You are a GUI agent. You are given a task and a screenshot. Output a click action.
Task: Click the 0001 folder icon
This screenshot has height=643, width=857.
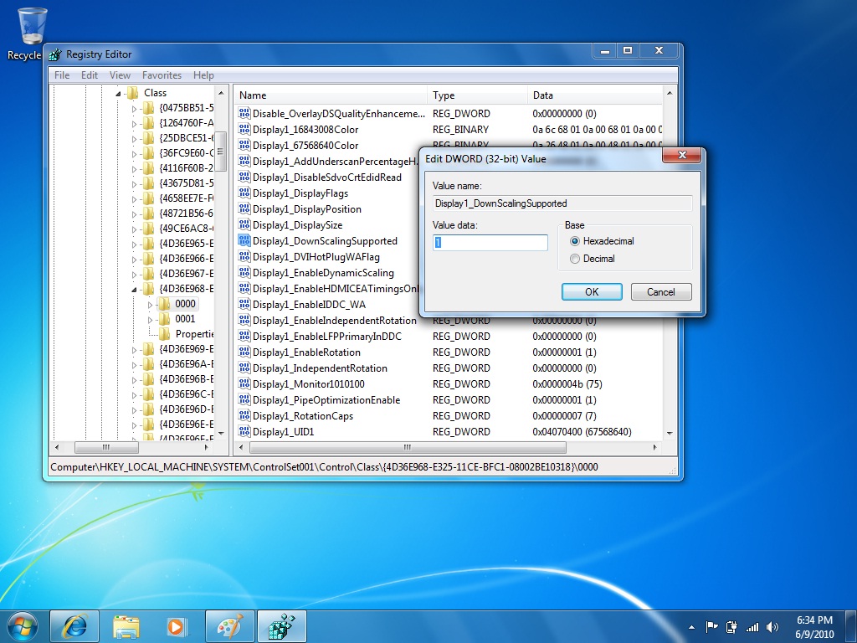[x=164, y=319]
